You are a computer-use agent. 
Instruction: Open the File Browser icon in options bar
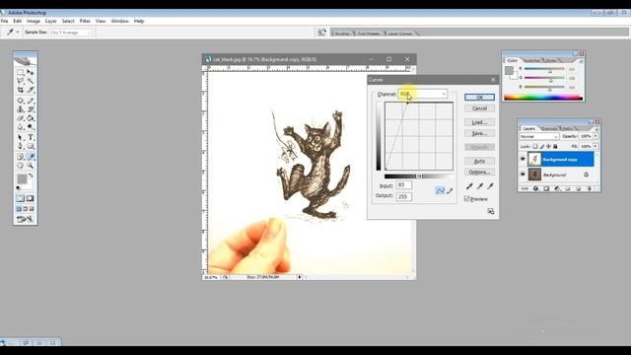tap(321, 33)
